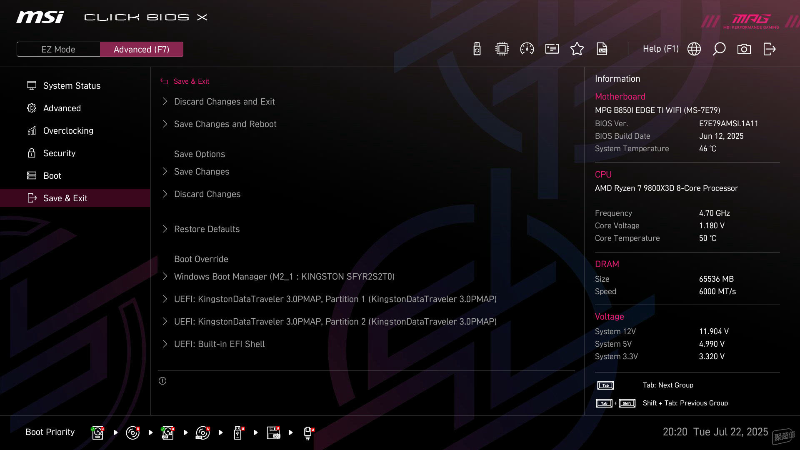This screenshot has width=800, height=450.
Task: Open the Overclocking sidebar menu
Action: (x=75, y=130)
